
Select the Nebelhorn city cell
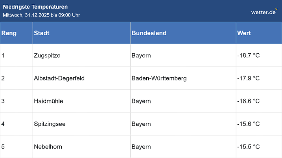click(48, 147)
